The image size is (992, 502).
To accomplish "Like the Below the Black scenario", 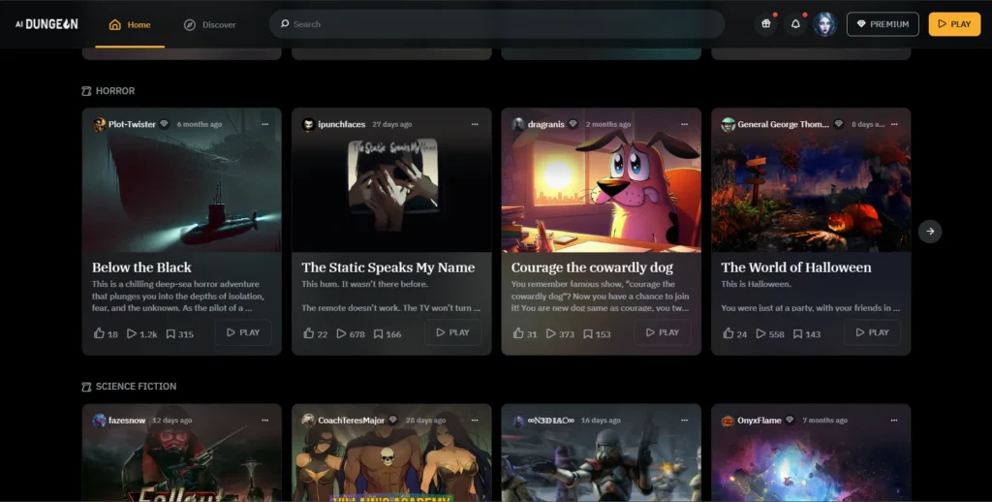I will [100, 333].
